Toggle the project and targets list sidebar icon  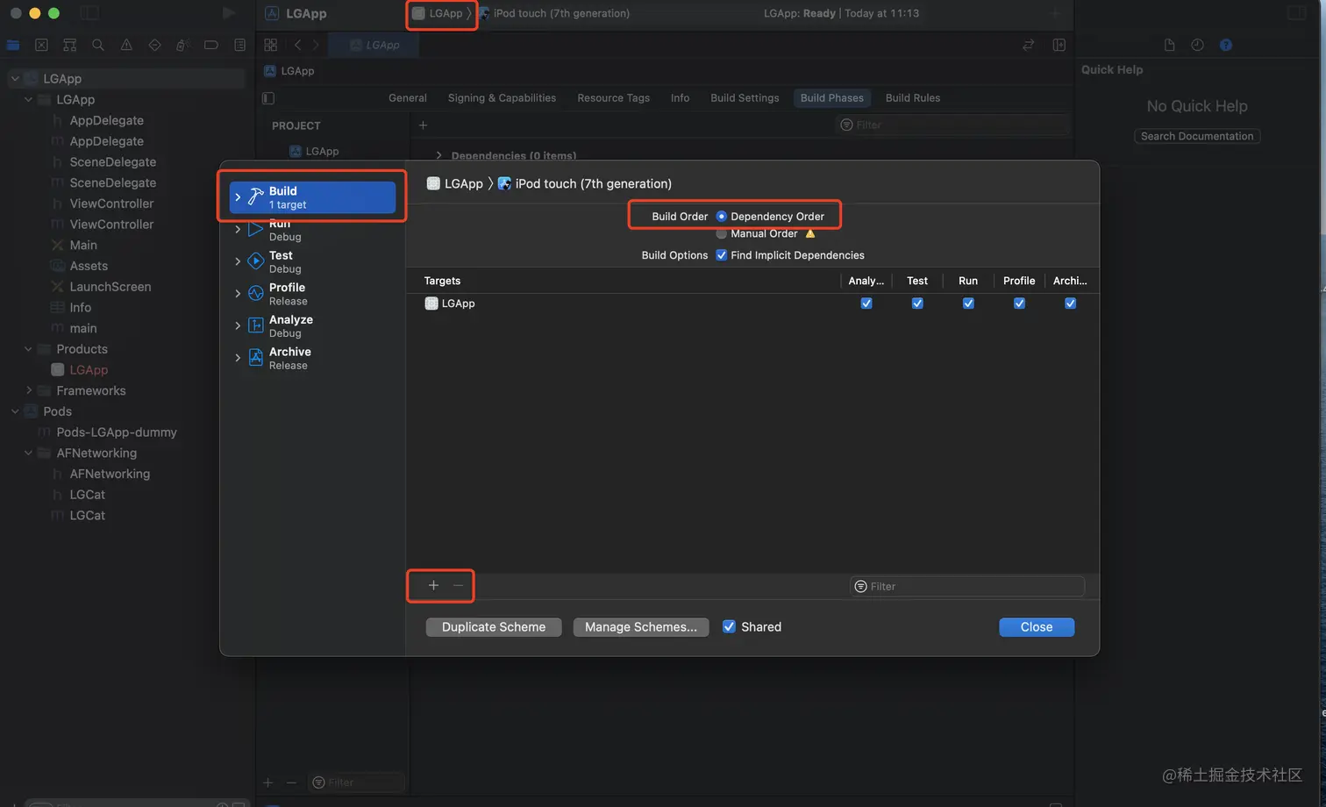click(268, 98)
